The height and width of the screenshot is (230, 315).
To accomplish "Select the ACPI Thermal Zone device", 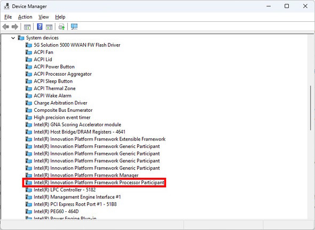I will click(x=54, y=88).
